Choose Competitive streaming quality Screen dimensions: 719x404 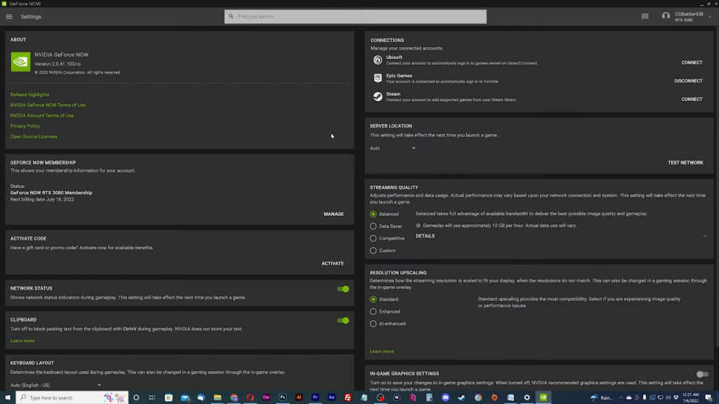pos(374,238)
